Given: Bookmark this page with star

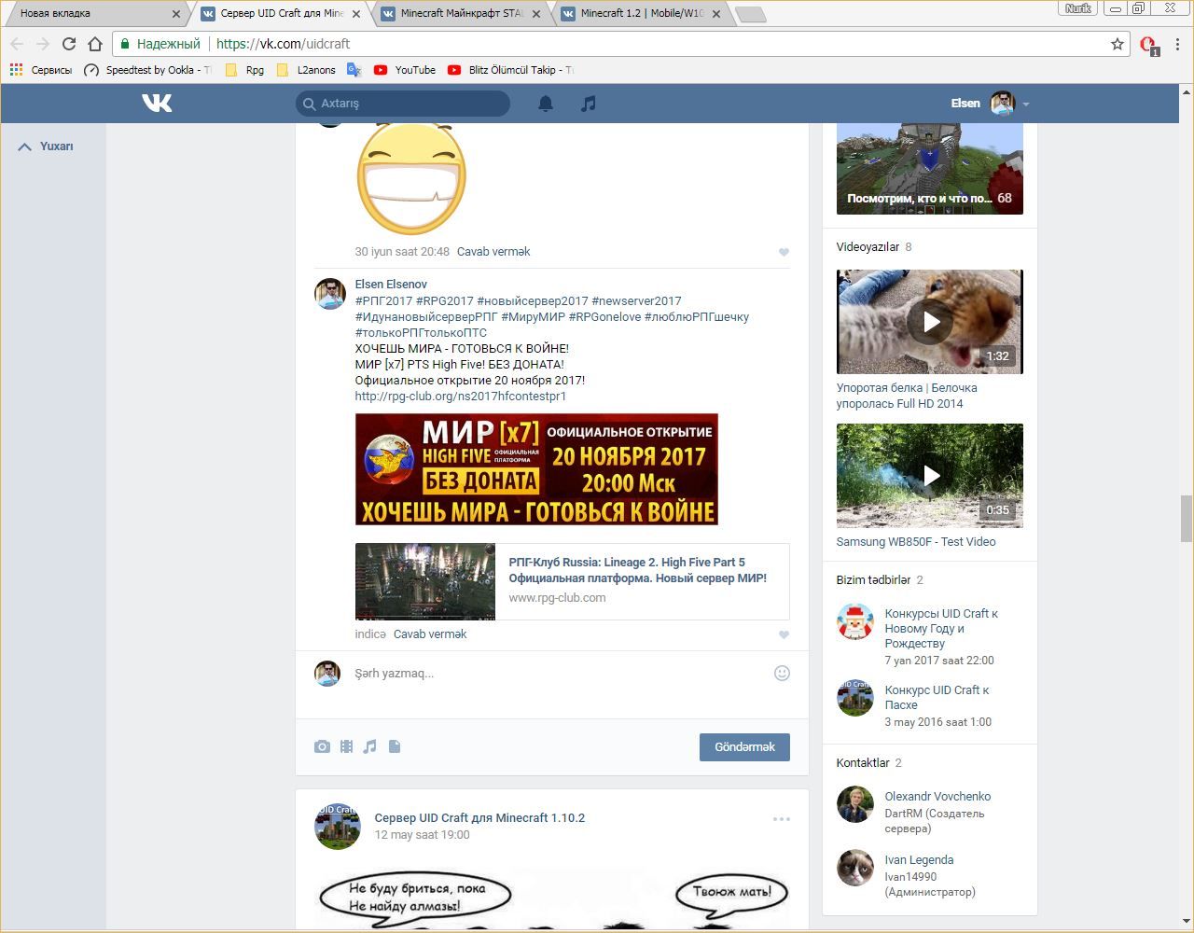Looking at the screenshot, I should [1118, 44].
